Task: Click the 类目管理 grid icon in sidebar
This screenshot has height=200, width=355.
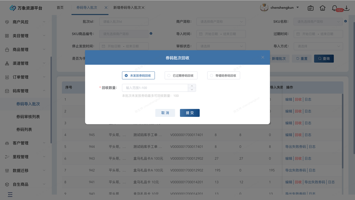Action: click(x=7, y=36)
